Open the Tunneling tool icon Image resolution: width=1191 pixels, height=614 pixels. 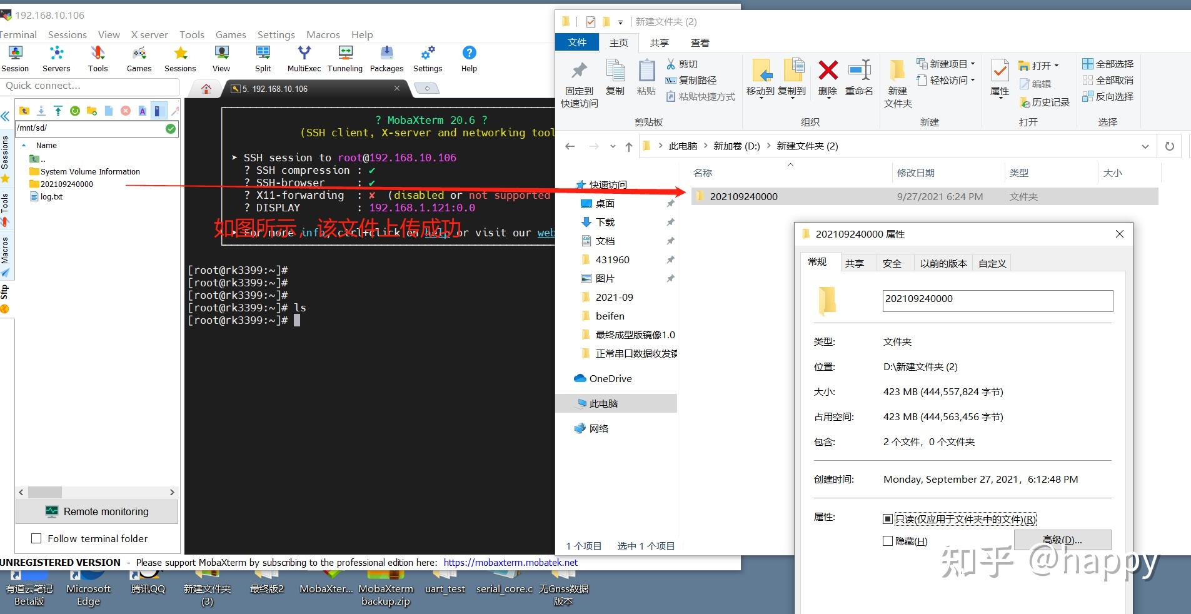[x=345, y=59]
